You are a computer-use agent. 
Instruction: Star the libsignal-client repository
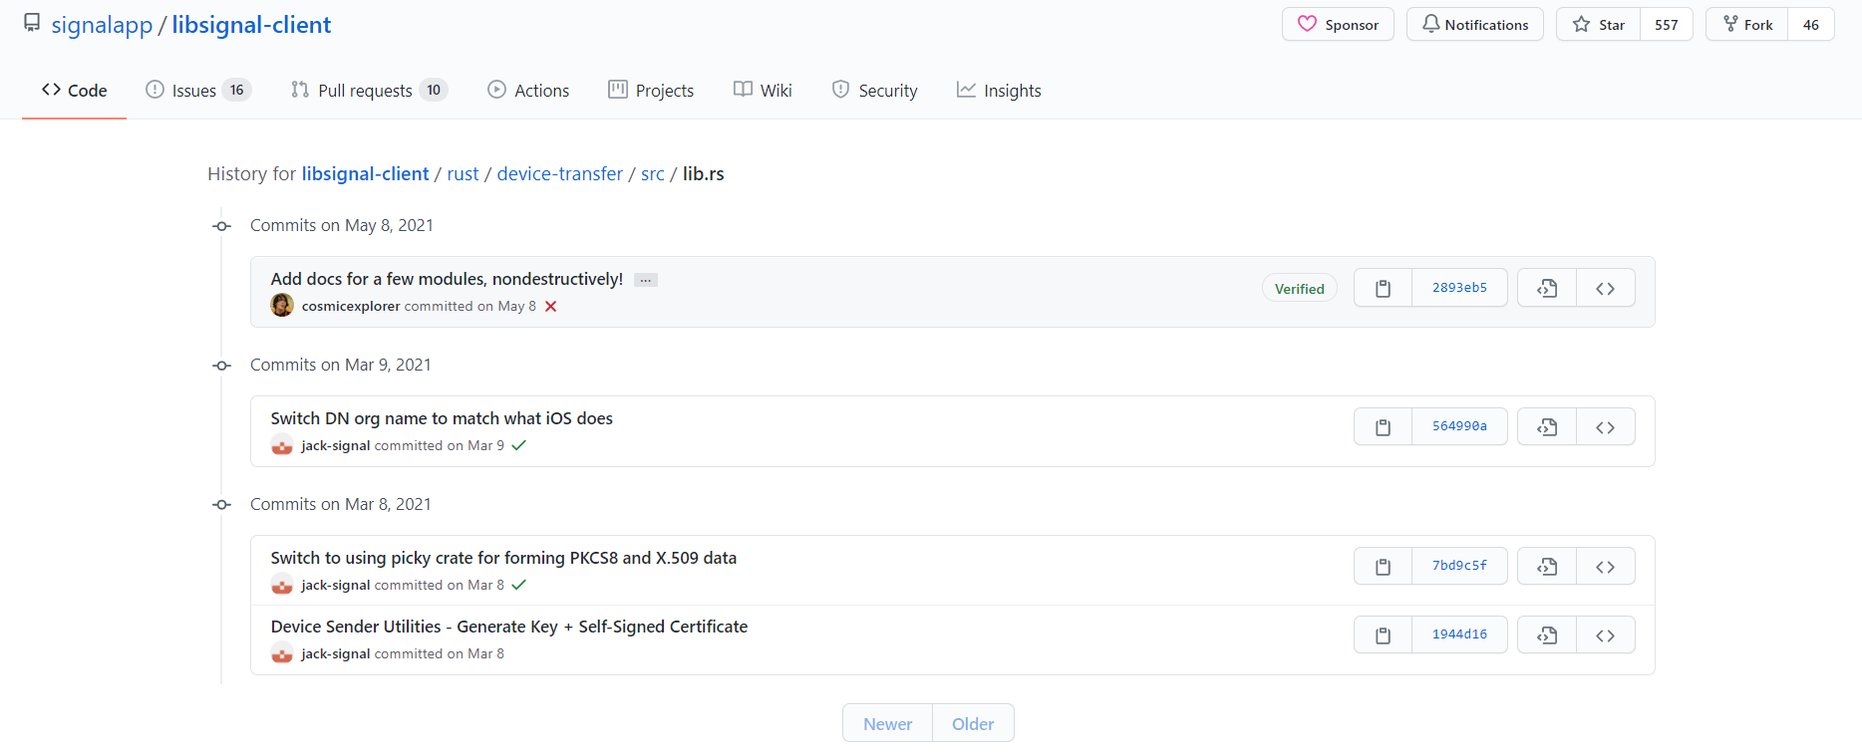click(1599, 24)
